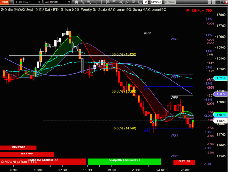Toggle the Chart Trader icon
The width and height of the screenshot is (228, 172).
(x=115, y=2)
